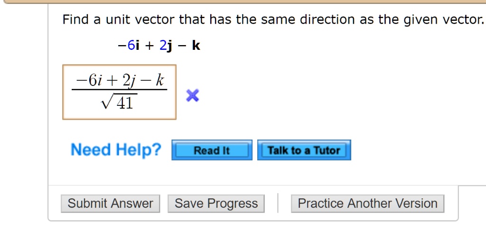Viewport: 486px width, 225px height.
Task: Focus the fraction answer input box
Action: click(x=119, y=92)
